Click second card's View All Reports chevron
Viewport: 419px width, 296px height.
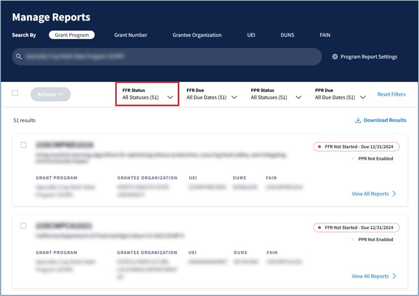click(x=395, y=276)
